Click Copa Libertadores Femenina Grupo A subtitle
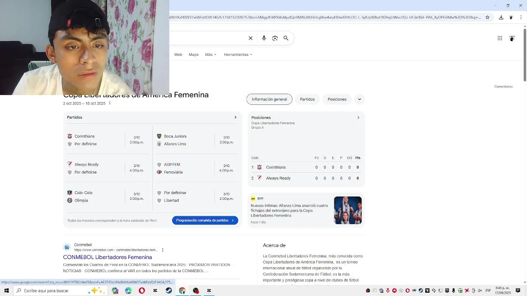This screenshot has width=527, height=296. [273, 125]
